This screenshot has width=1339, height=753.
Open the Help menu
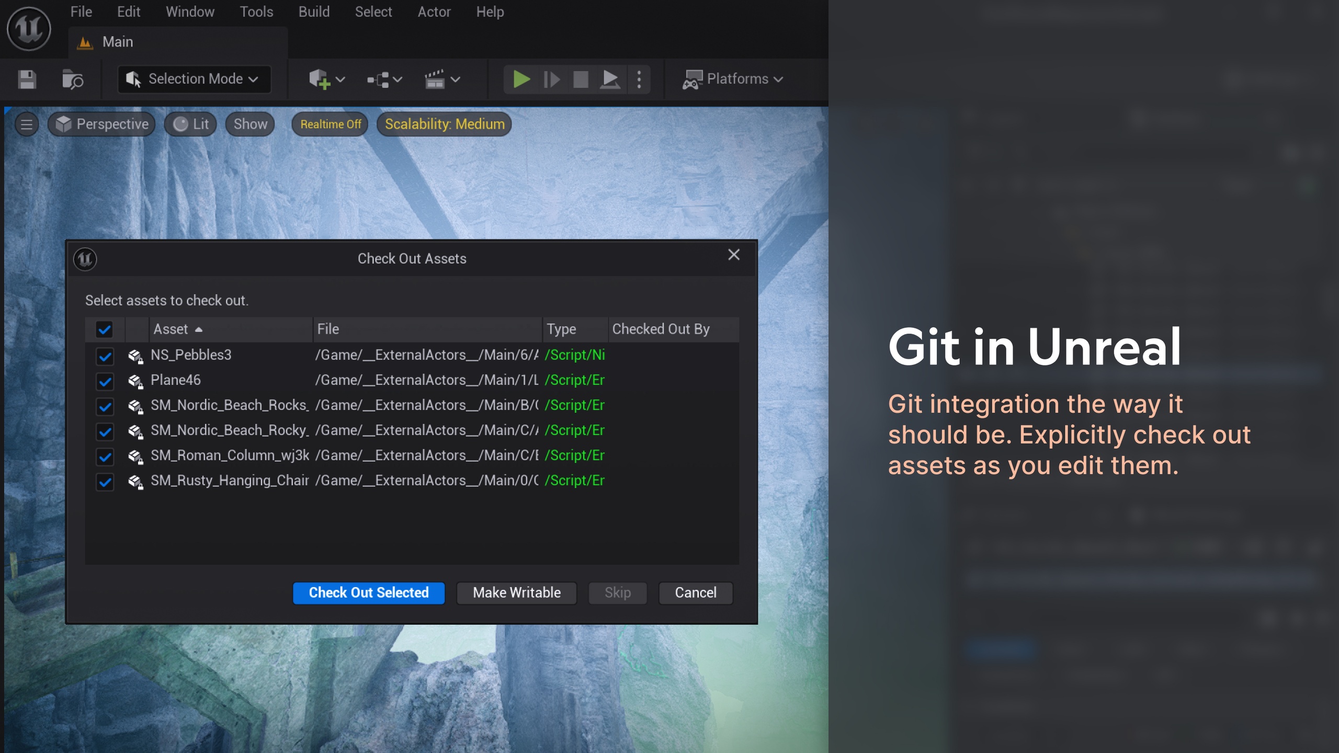pyautogui.click(x=490, y=12)
